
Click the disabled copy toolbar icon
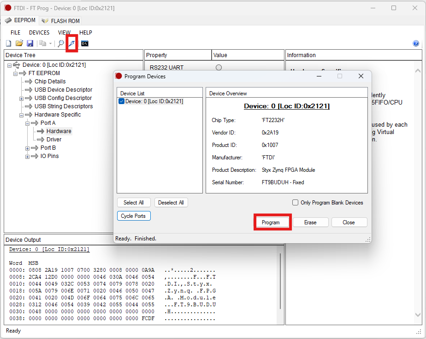(42, 43)
